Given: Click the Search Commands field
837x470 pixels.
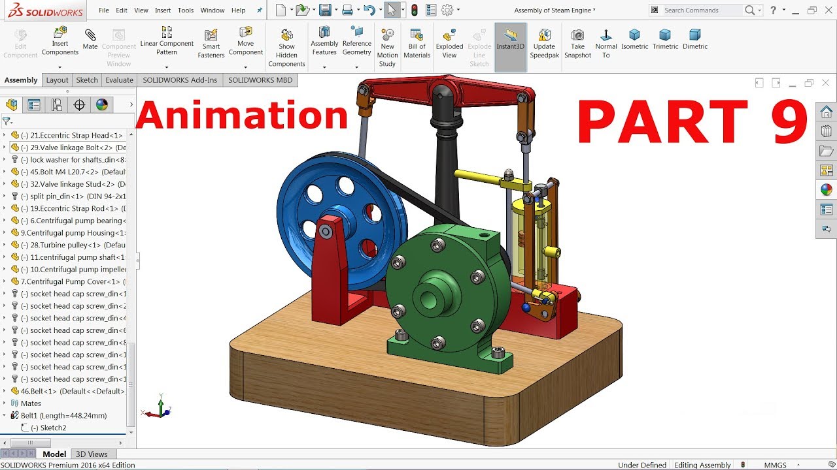Looking at the screenshot, I should pyautogui.click(x=704, y=10).
